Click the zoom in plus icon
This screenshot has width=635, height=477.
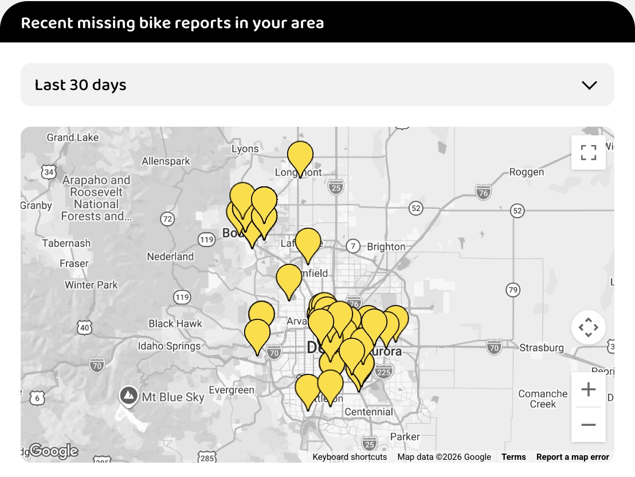[588, 389]
